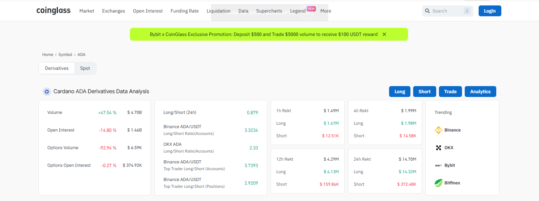Select the Derivatives tab
Image resolution: width=539 pixels, height=201 pixels.
pos(57,68)
